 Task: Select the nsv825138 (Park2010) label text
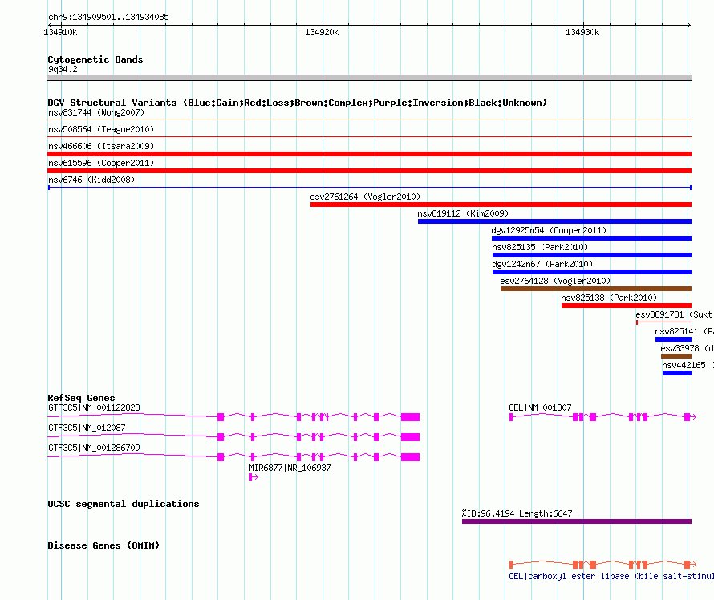pyautogui.click(x=609, y=298)
